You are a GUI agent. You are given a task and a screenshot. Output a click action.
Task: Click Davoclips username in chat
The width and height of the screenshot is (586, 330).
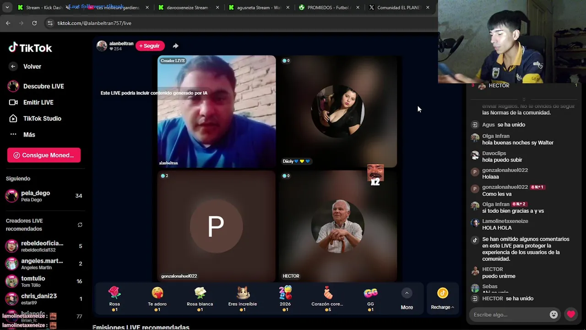pos(494,153)
